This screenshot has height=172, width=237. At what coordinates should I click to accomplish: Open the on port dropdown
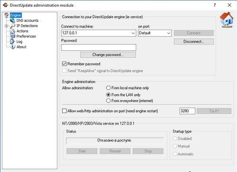[169, 33]
